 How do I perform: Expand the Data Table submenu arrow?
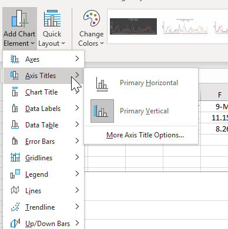[77, 124]
